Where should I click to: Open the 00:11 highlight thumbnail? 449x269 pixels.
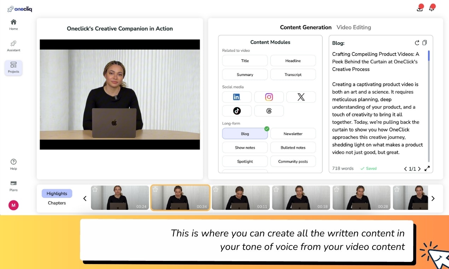[x=241, y=198]
